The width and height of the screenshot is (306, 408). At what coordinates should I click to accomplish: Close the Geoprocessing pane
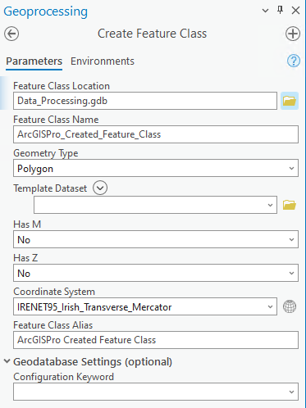point(295,11)
